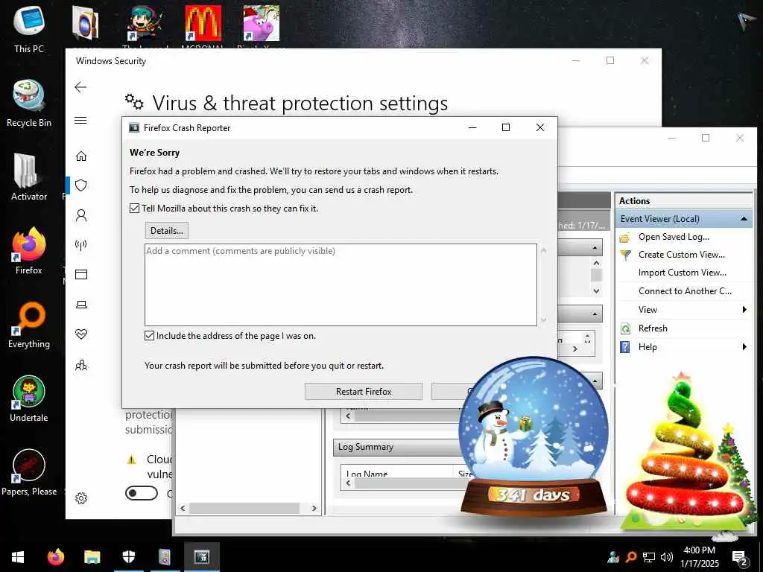The height and width of the screenshot is (572, 763).
Task: Open File Explorer from the taskbar
Action: pos(92,557)
